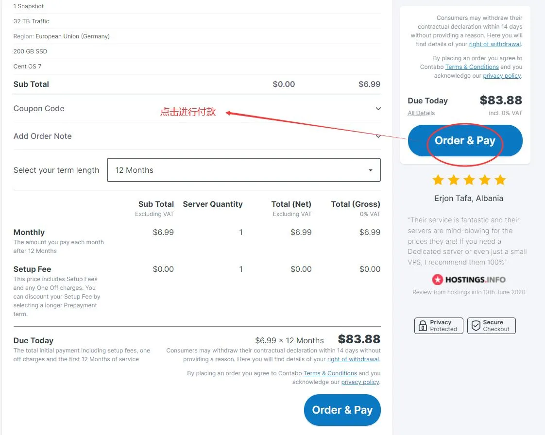Click the first gold rating star

438,181
